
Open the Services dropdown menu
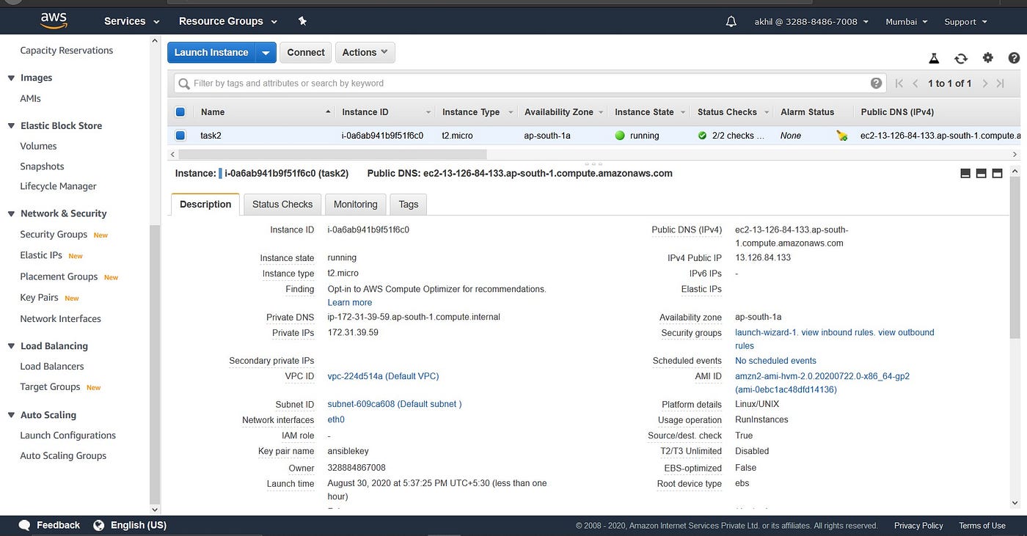[132, 21]
